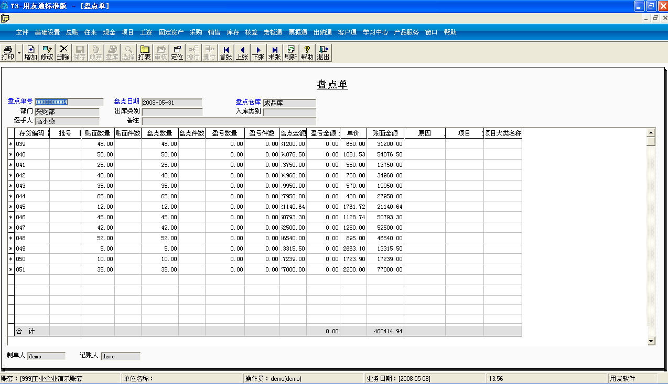Click the 定位 locate toolbar icon
Image resolution: width=668 pixels, height=384 pixels.
177,53
